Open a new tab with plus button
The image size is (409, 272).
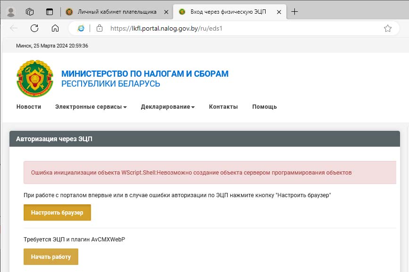pyautogui.click(x=295, y=12)
